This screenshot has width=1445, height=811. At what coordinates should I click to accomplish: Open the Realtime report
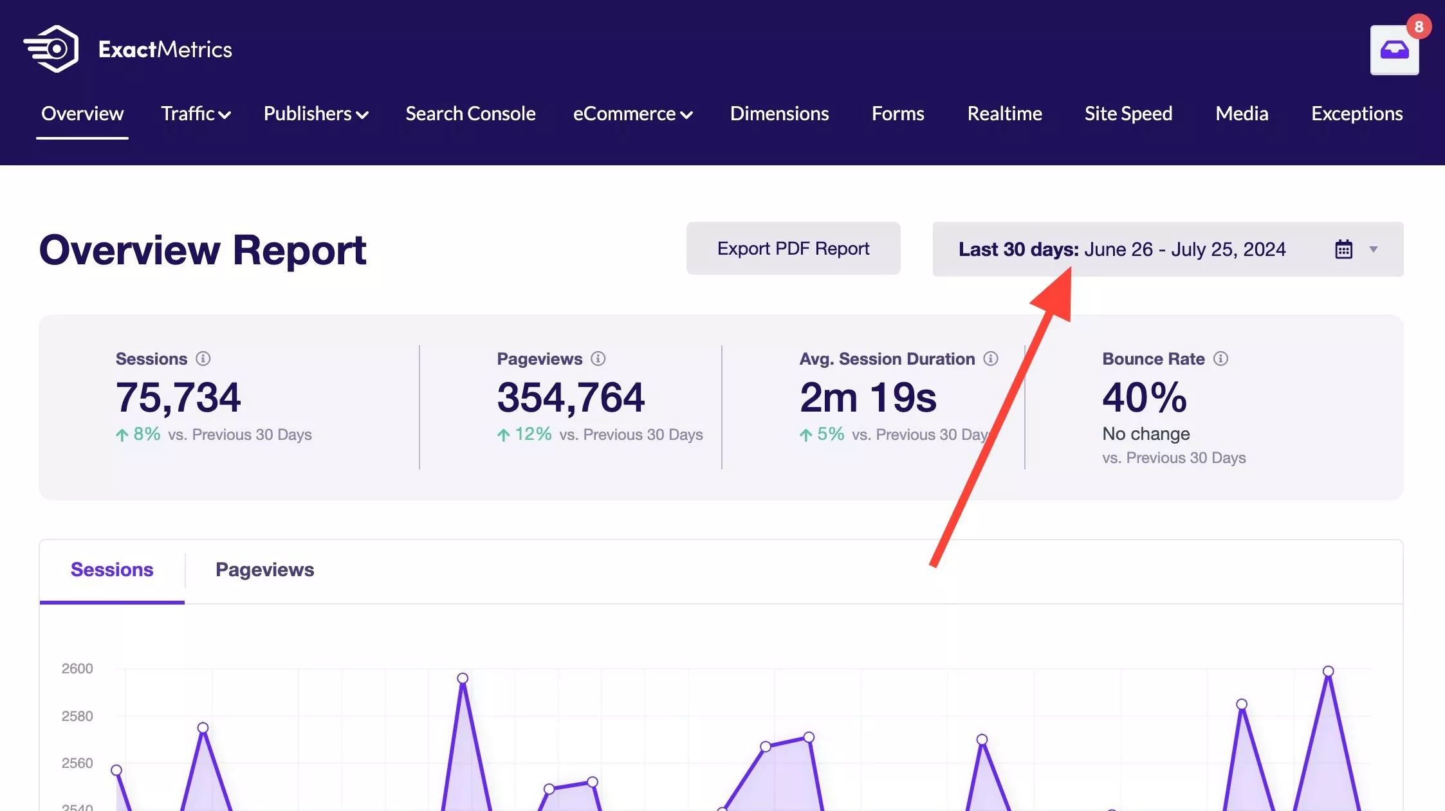click(x=1004, y=114)
